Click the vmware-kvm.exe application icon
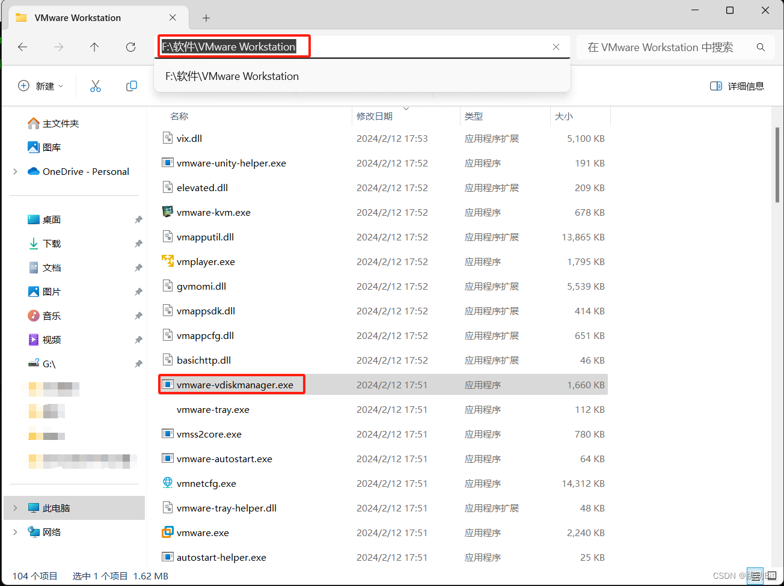 168,212
